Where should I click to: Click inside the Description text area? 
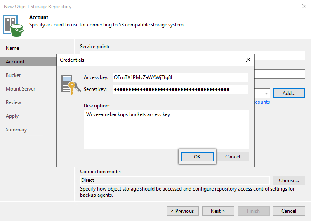pos(166,129)
